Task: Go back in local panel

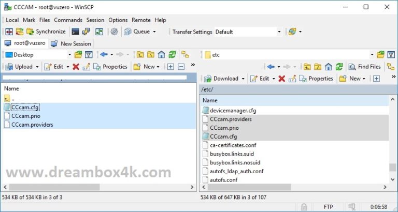Action: pyautogui.click(x=104, y=54)
